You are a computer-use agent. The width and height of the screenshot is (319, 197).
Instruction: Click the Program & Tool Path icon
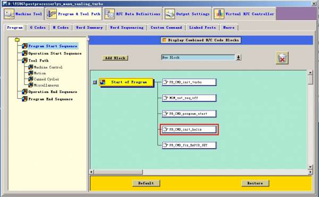pos(52,14)
